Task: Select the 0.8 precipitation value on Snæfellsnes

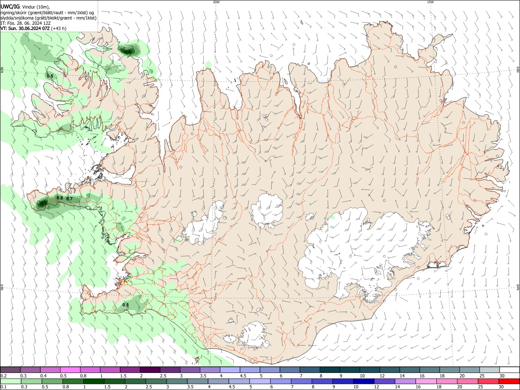Action: pyautogui.click(x=60, y=198)
